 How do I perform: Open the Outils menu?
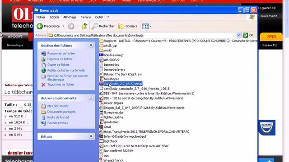coord(99,17)
